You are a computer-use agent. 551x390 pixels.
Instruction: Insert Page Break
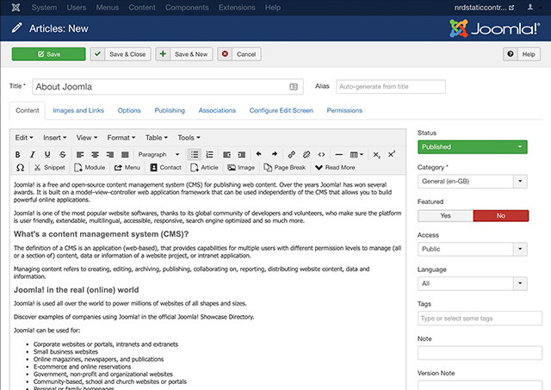[x=285, y=168]
